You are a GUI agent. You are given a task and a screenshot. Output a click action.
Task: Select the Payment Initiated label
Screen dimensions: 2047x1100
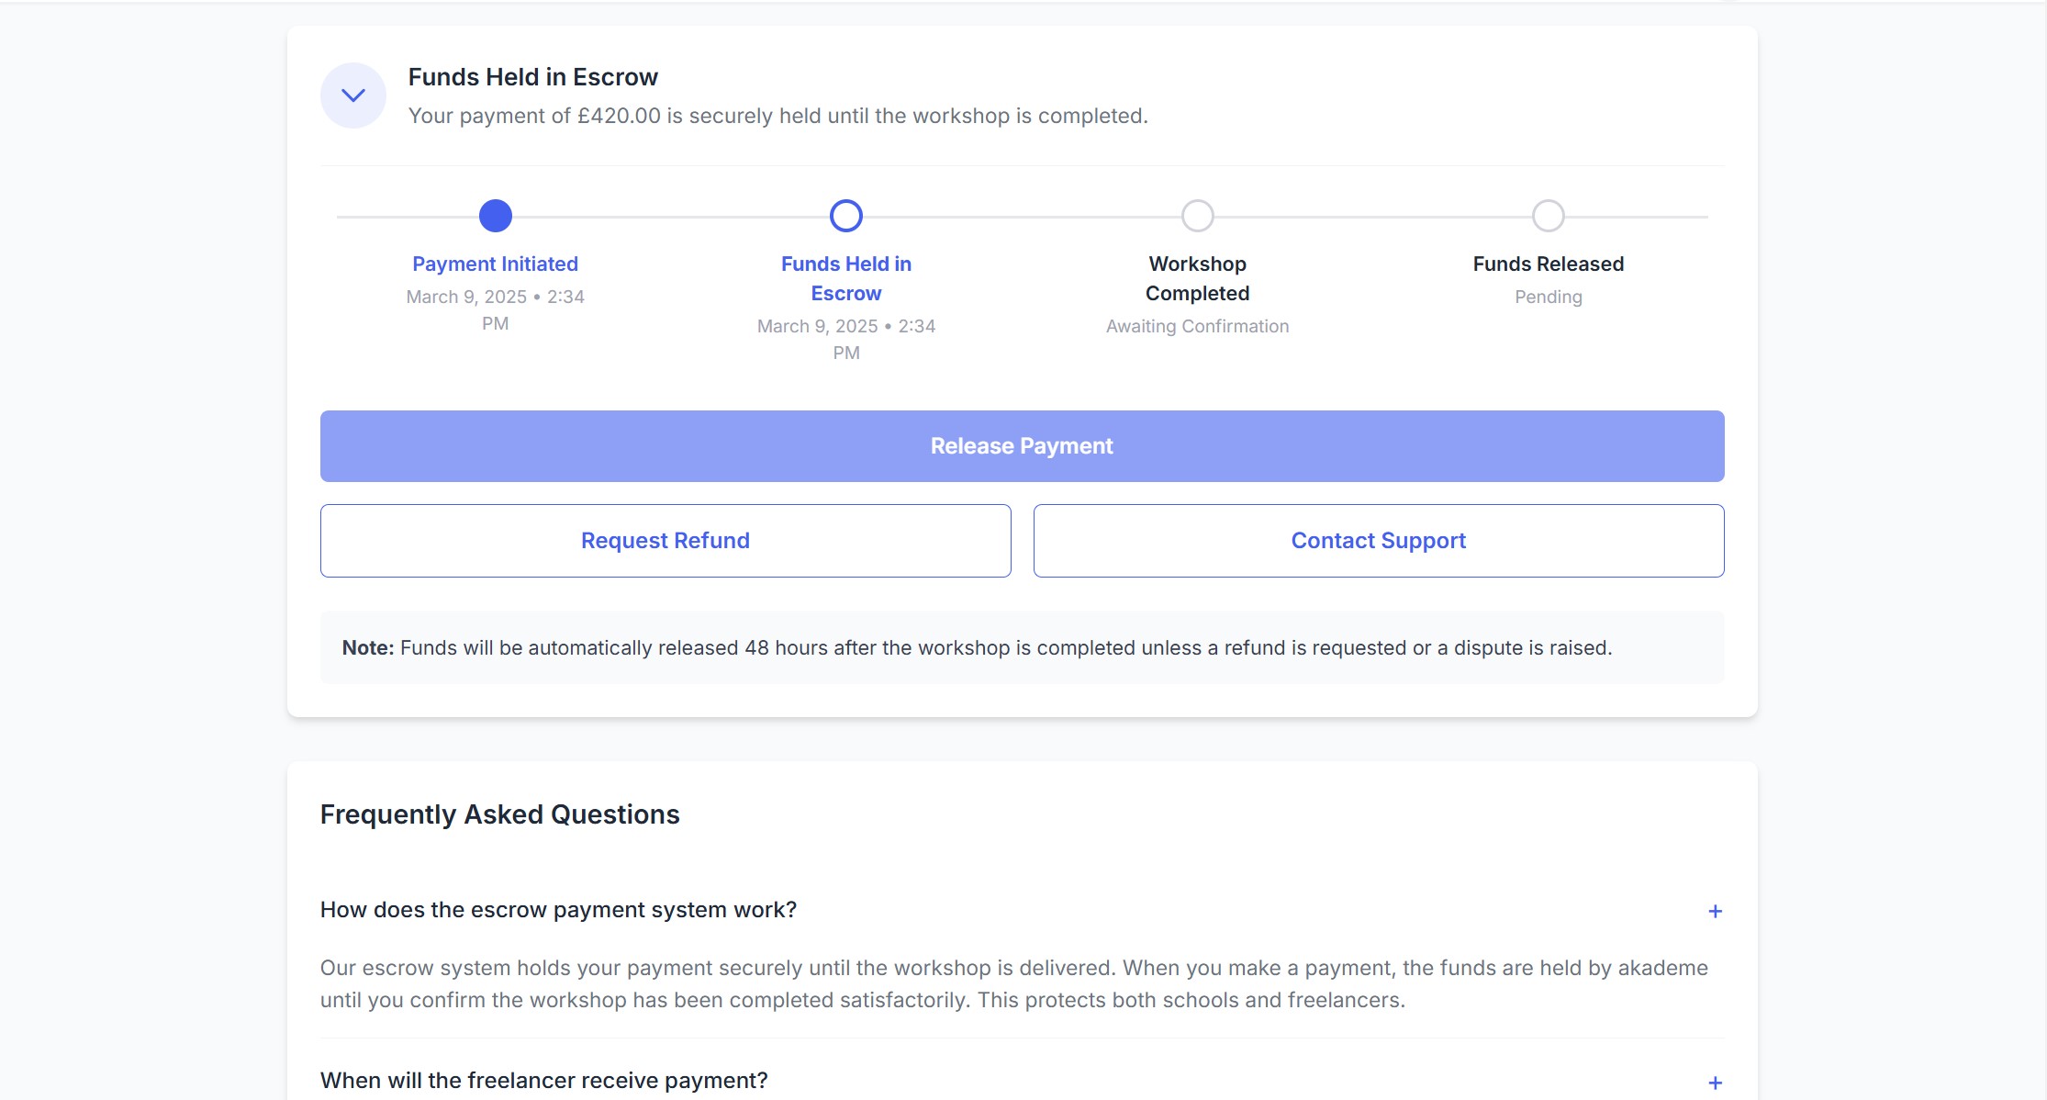point(495,264)
